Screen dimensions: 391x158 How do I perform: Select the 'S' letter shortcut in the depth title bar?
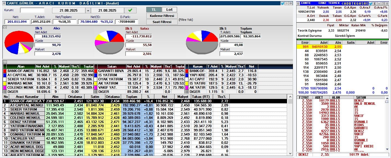[x=362, y=4]
